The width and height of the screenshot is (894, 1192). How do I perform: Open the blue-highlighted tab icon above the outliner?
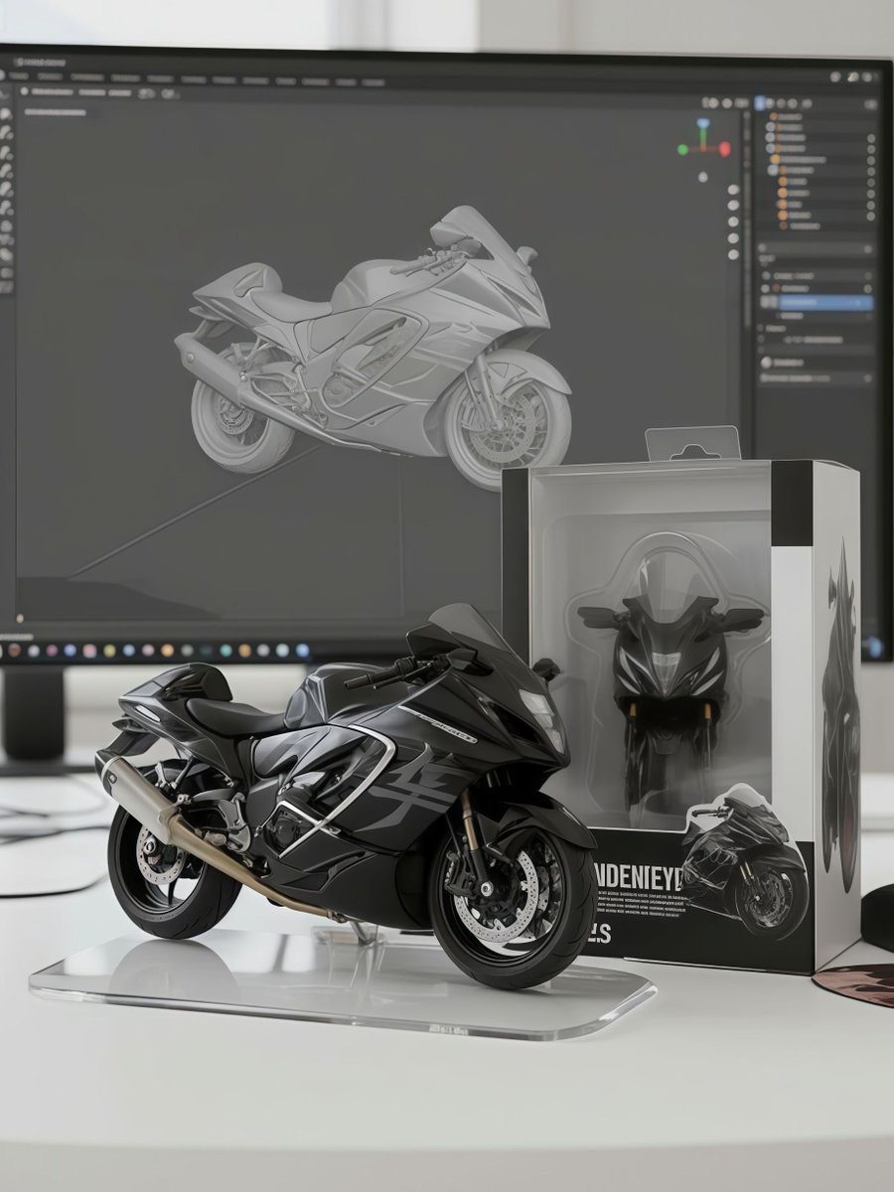coord(760,102)
